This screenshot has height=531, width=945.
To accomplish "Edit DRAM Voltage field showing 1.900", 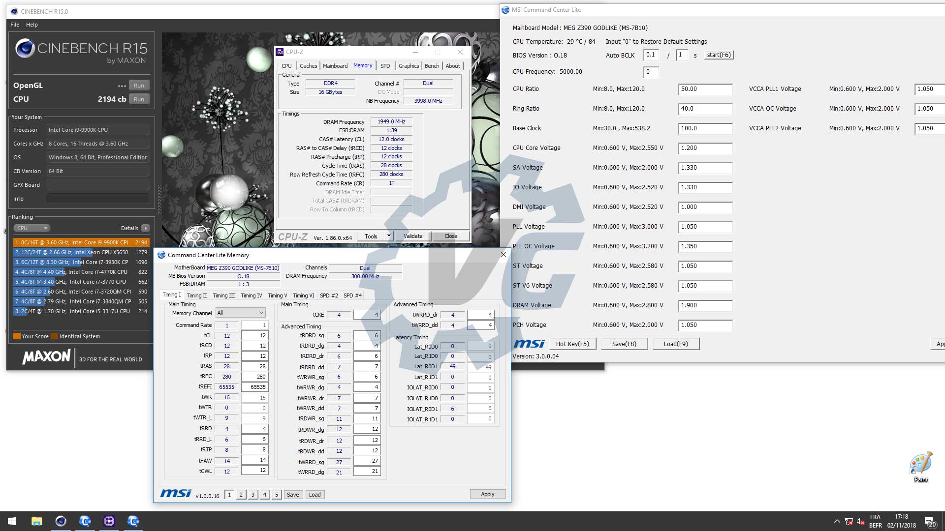I will click(705, 306).
